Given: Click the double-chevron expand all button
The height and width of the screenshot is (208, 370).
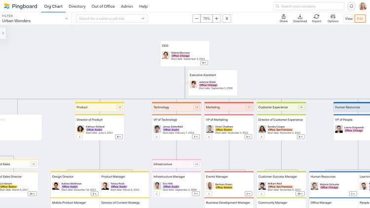Looking at the screenshot, I should point(227,18).
